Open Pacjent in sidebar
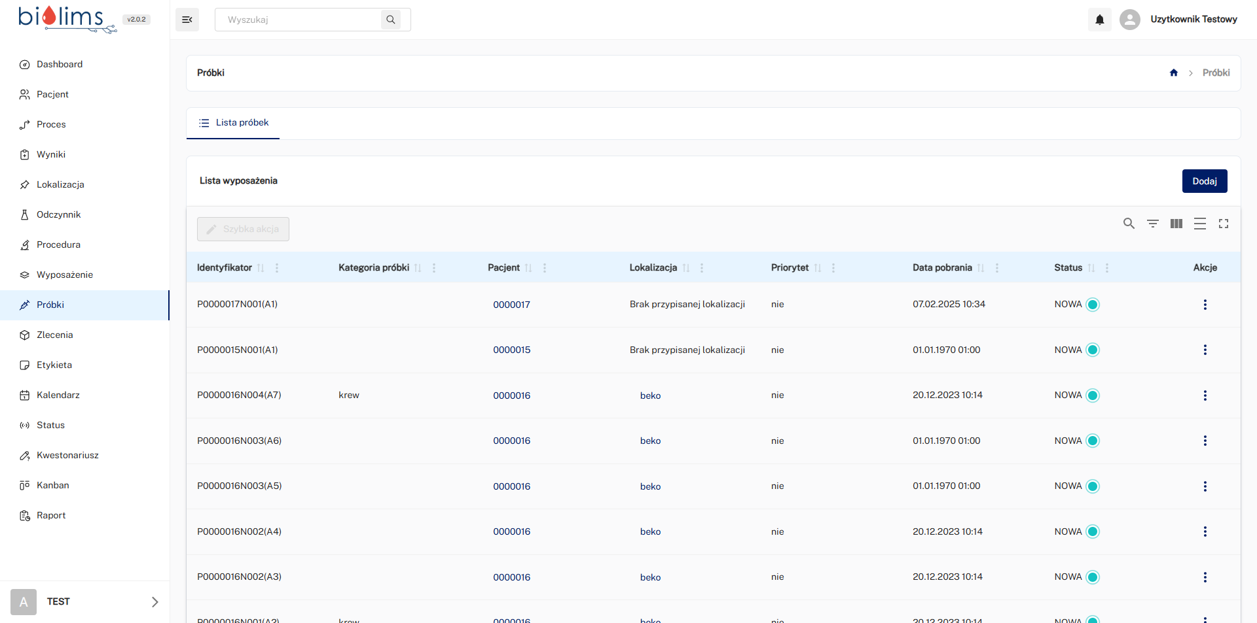The height and width of the screenshot is (623, 1257). (x=84, y=94)
